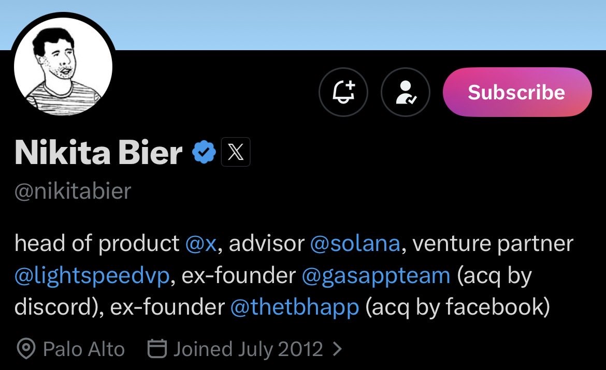
Task: Click the "head of product" bio text
Action: pyautogui.click(x=97, y=244)
